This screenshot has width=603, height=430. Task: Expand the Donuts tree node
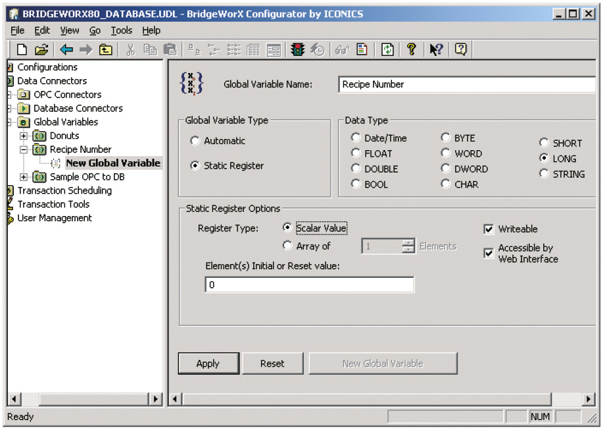(x=24, y=136)
